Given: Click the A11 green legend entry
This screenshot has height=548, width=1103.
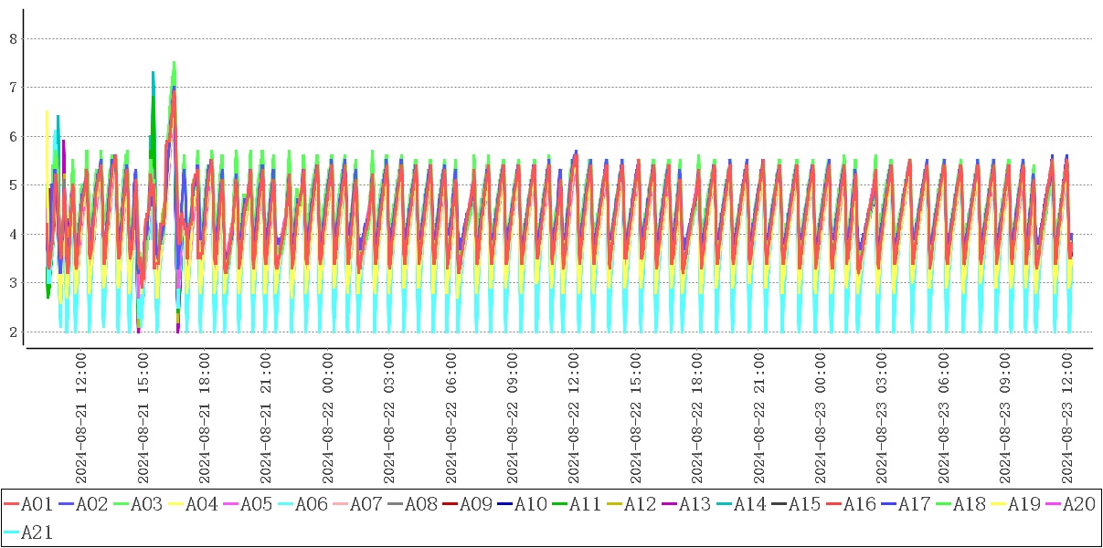Looking at the screenshot, I should [578, 503].
